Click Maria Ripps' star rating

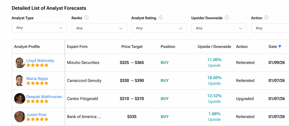[37, 83]
